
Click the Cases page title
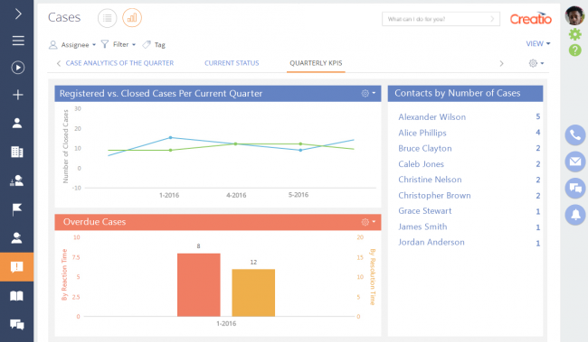[x=64, y=17]
